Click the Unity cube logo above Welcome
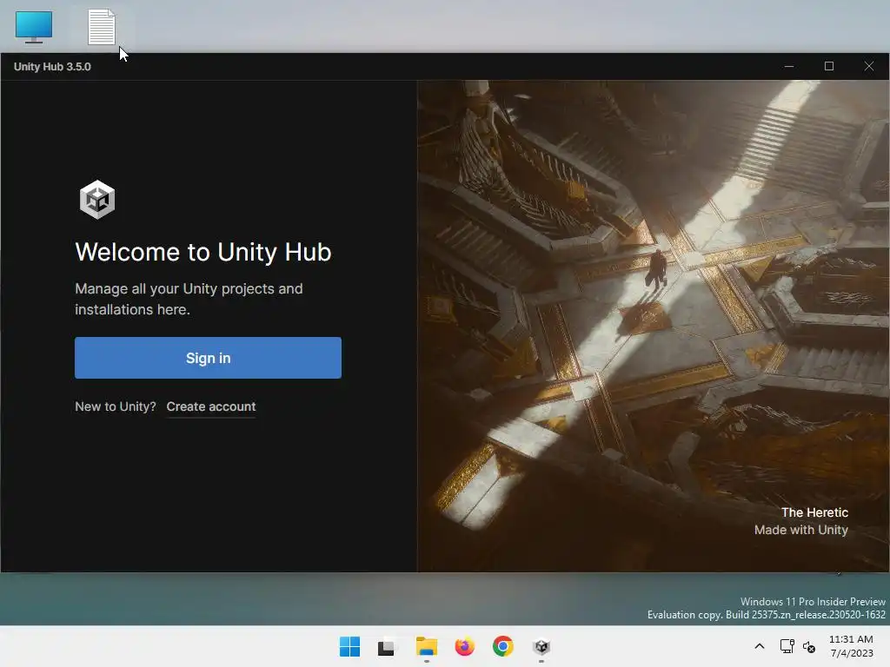 (97, 199)
